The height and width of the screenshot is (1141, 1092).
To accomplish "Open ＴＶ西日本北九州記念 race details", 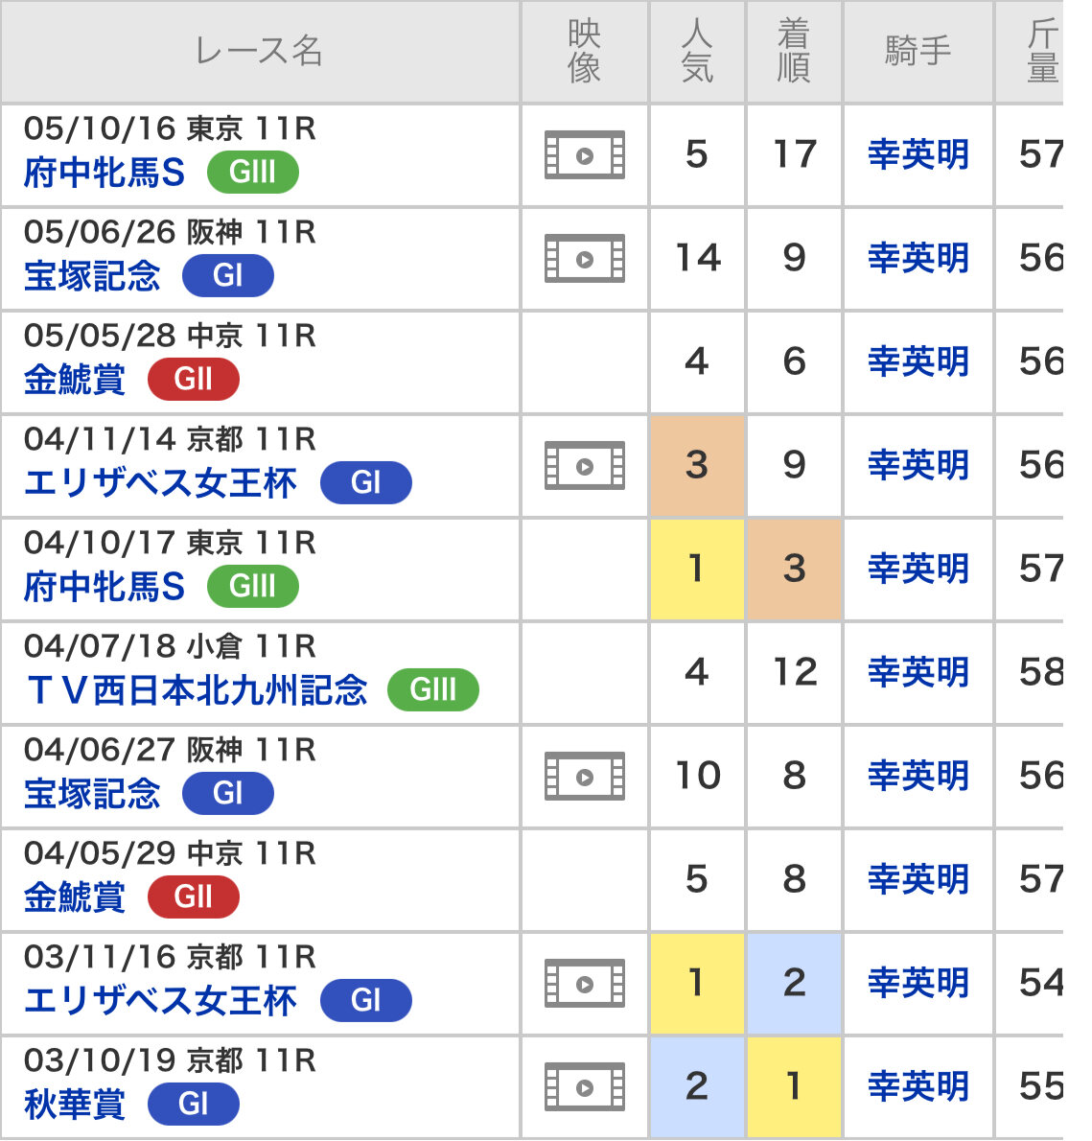I will point(197,690).
